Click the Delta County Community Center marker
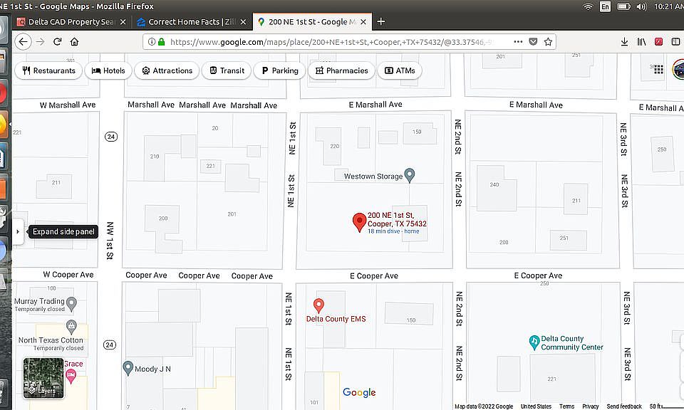 (x=534, y=342)
